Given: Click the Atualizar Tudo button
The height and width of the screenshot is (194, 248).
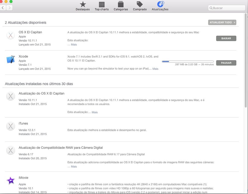Looking at the screenshot, I should coord(221,23).
